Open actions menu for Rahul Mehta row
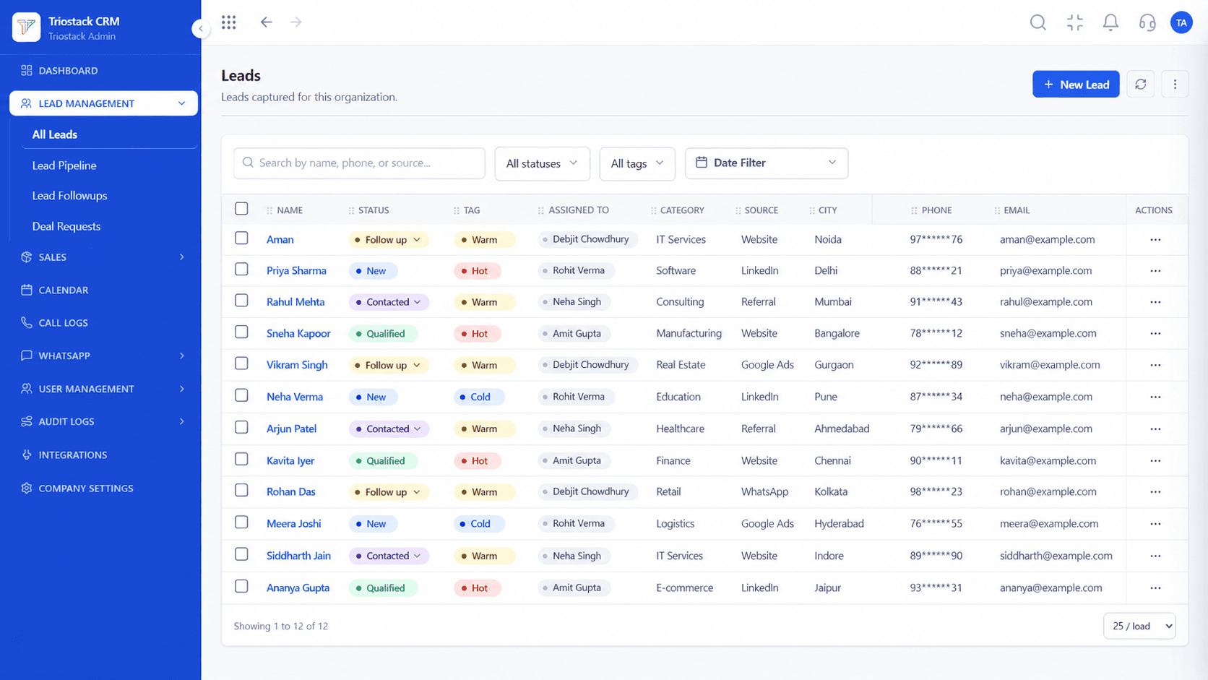Image resolution: width=1208 pixels, height=680 pixels. 1155,302
